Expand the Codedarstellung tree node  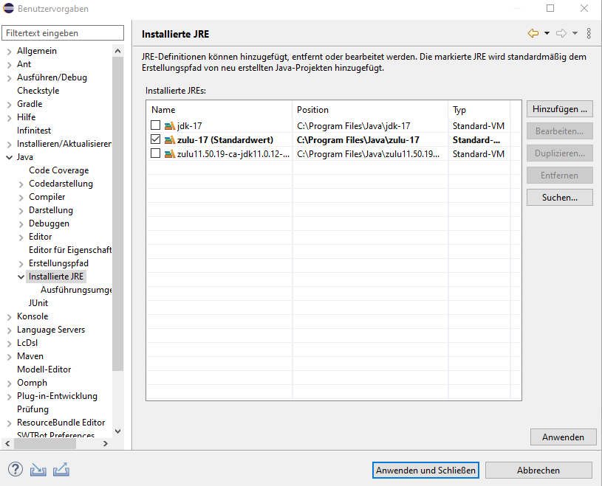(x=21, y=184)
